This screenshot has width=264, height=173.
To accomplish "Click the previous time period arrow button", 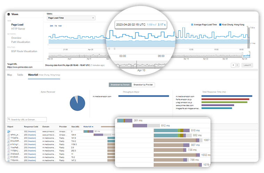I will [233, 65].
